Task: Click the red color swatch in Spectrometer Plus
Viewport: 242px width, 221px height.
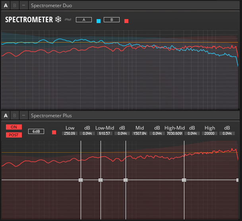Action: click(54, 132)
